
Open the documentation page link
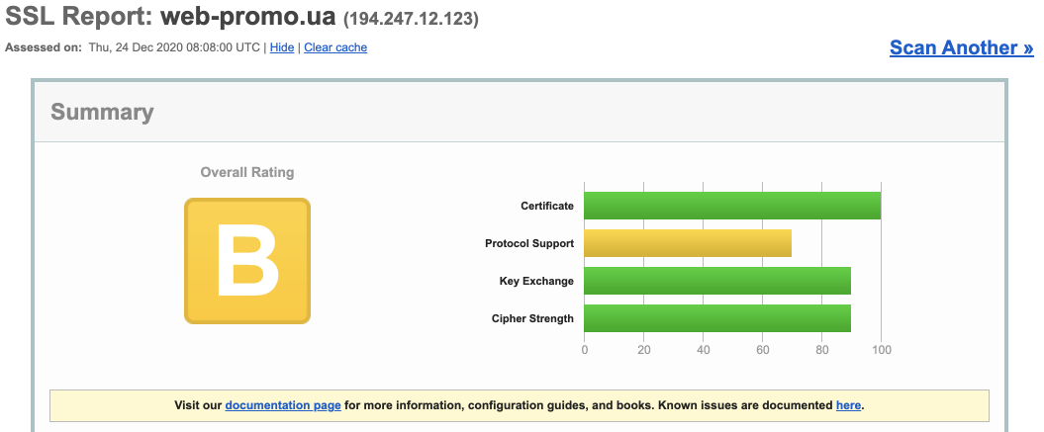pos(283,405)
